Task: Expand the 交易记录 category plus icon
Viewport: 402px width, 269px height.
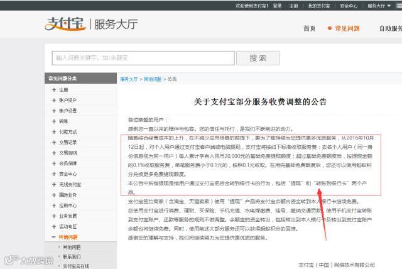Action: point(54,142)
